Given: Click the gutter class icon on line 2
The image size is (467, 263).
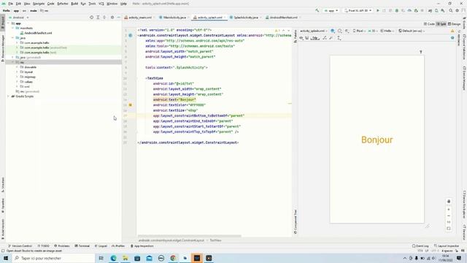Looking at the screenshot, I should tap(131, 36).
